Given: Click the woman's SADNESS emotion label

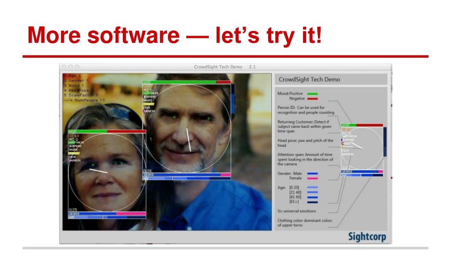Looking at the screenshot, I should (x=75, y=161).
